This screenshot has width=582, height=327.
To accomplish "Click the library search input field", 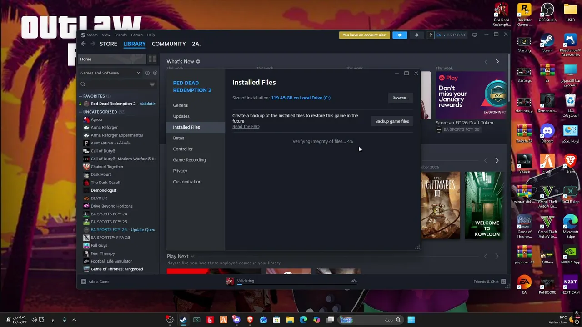I will pyautogui.click(x=116, y=84).
